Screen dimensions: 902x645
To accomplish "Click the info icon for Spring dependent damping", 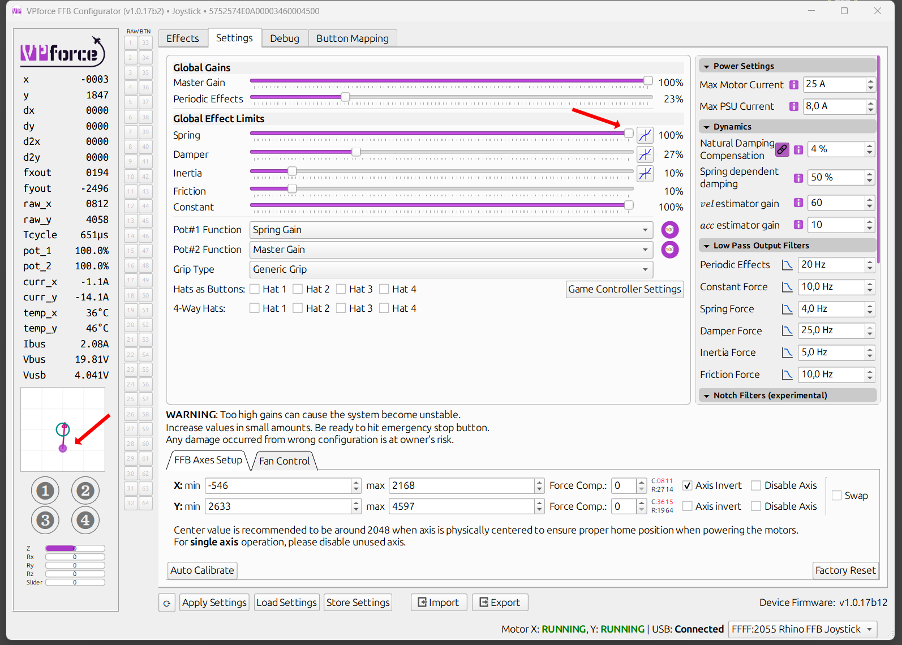I will (x=798, y=178).
